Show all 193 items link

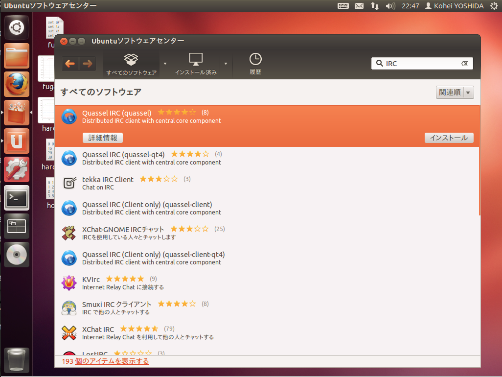[105, 361]
